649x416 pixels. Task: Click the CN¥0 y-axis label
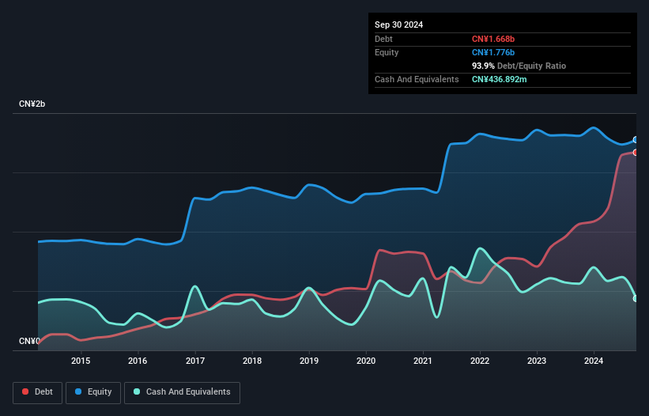click(x=29, y=341)
